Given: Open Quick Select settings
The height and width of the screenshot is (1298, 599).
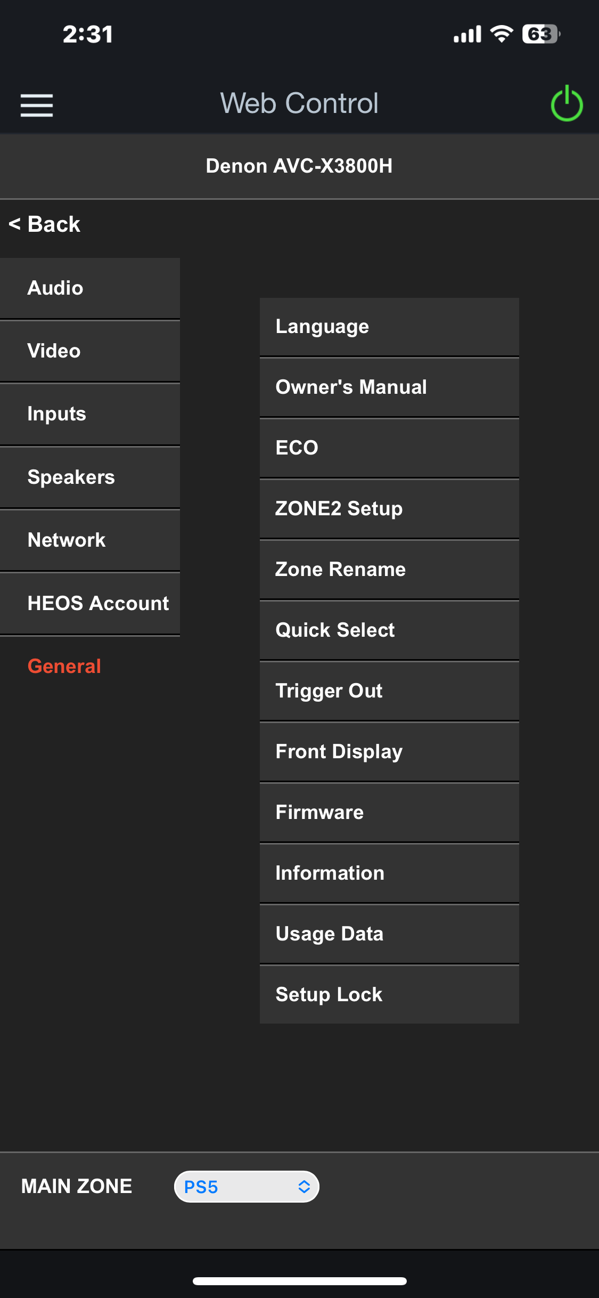Looking at the screenshot, I should click(389, 630).
